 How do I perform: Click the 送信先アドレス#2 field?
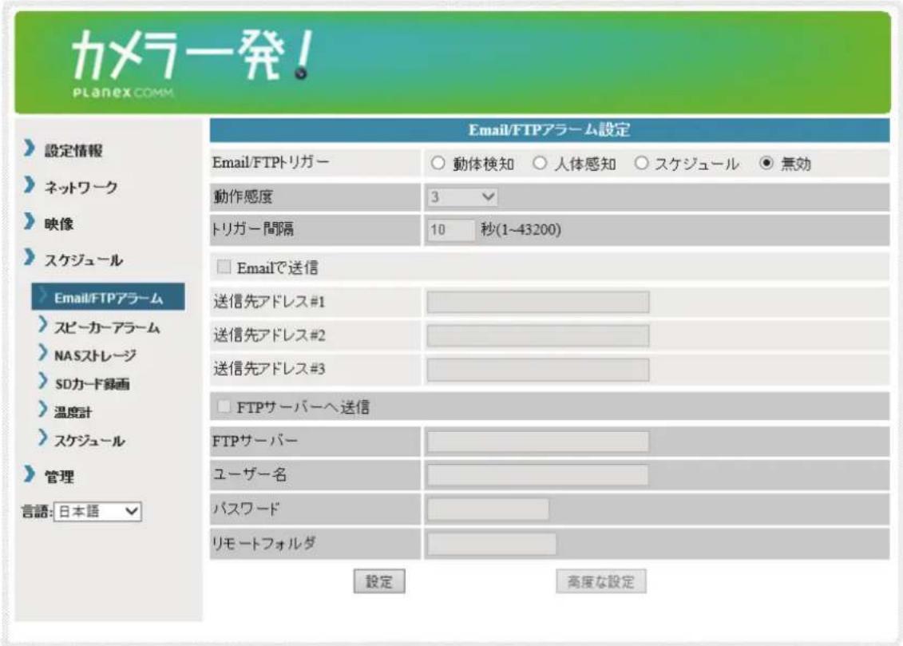538,335
